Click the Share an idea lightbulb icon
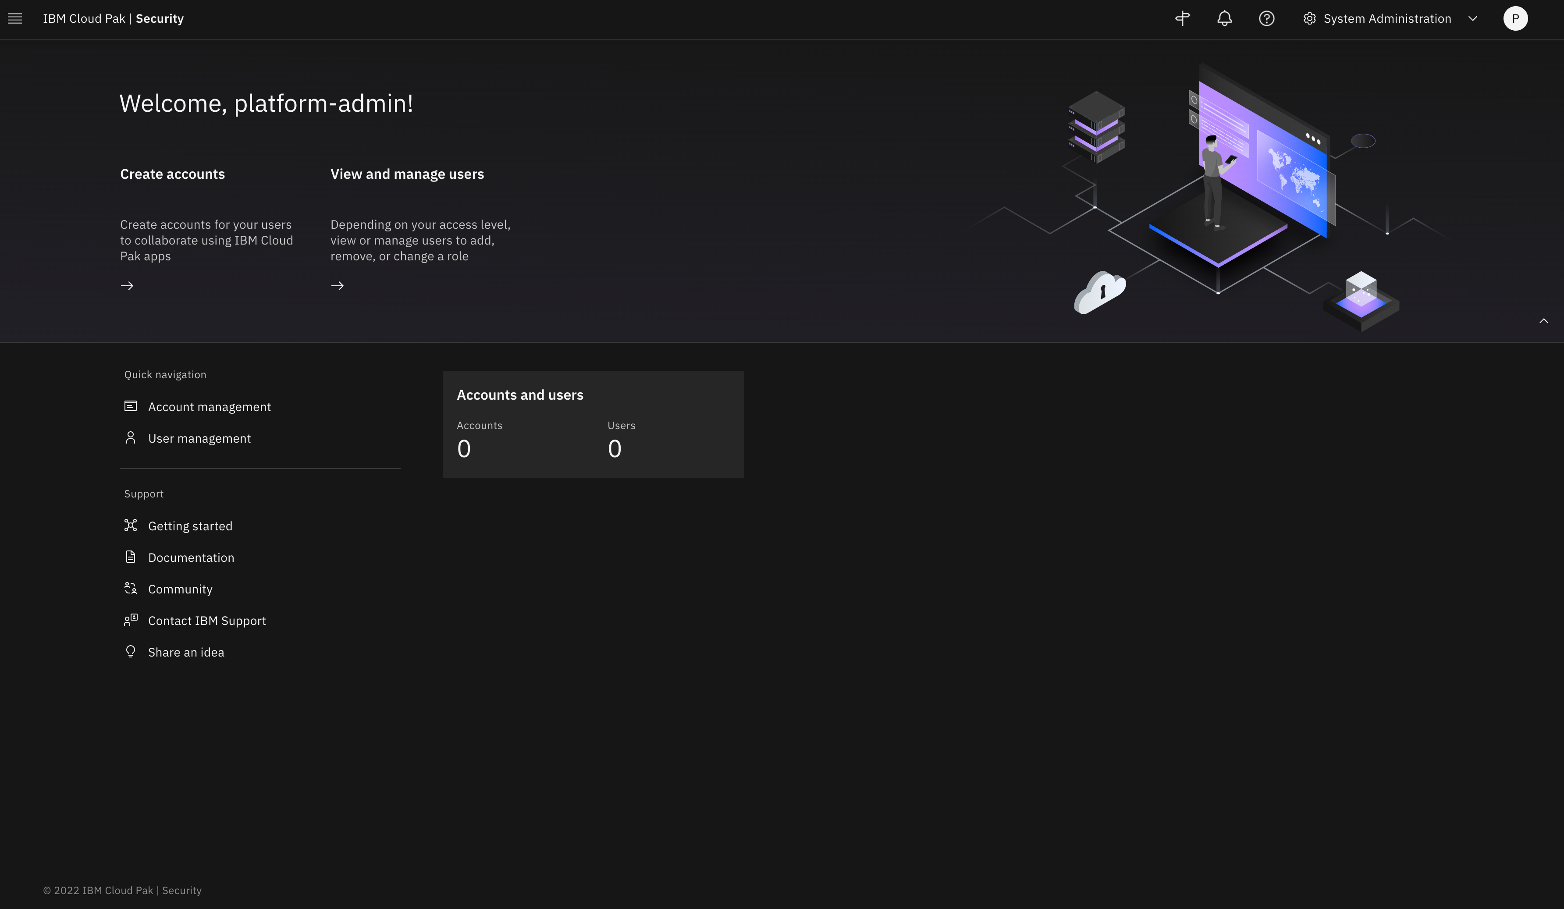1564x909 pixels. point(130,651)
